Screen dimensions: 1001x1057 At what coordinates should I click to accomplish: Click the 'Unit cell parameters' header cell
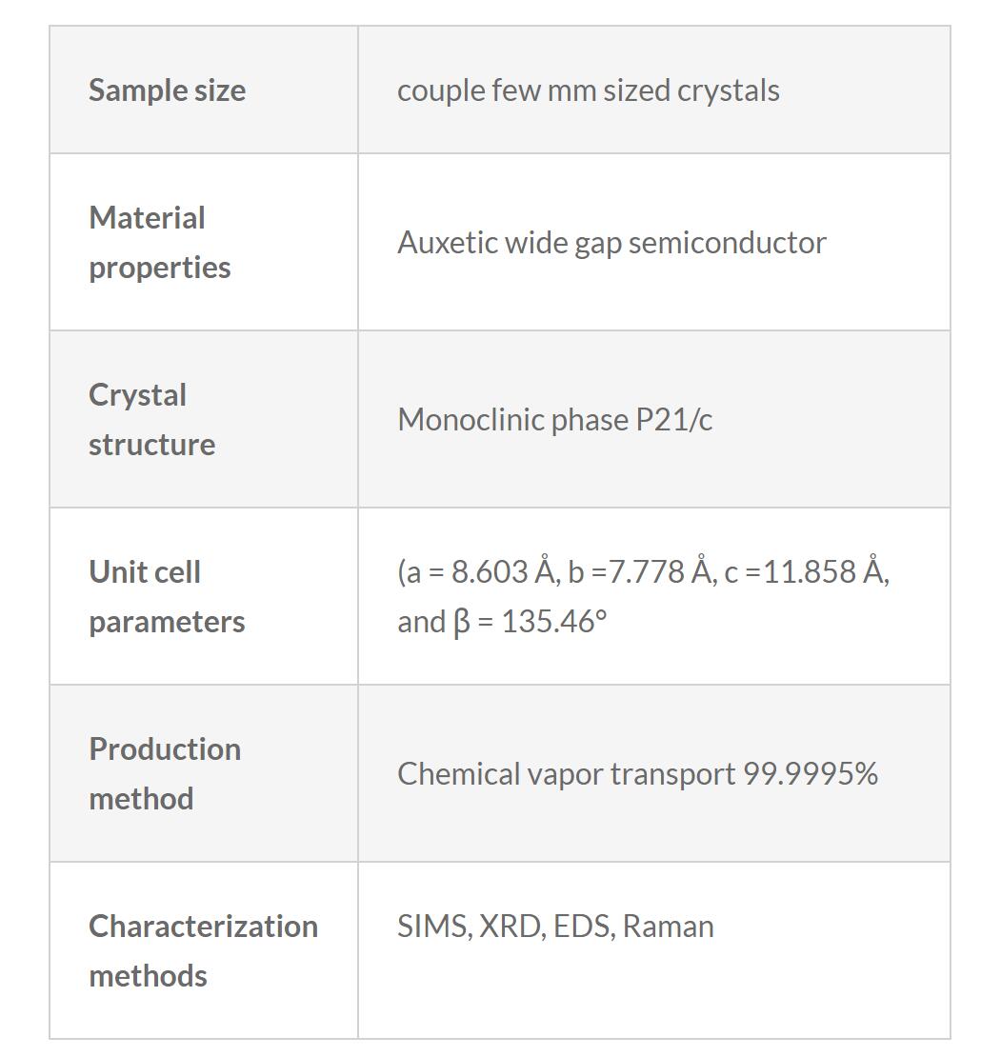click(x=167, y=596)
